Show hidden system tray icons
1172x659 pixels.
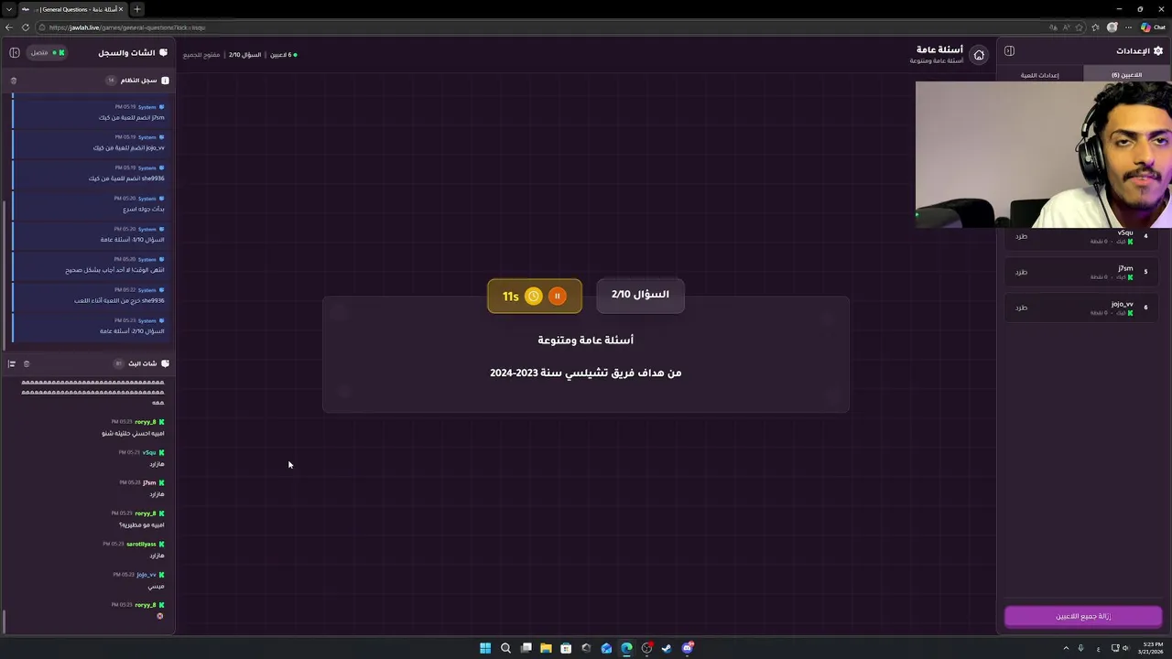[x=1067, y=648]
